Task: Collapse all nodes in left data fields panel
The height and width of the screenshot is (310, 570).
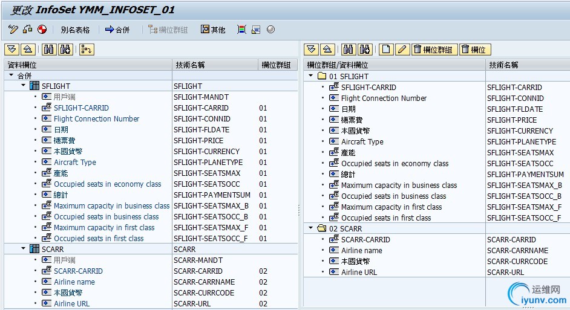Action: tap(27, 50)
